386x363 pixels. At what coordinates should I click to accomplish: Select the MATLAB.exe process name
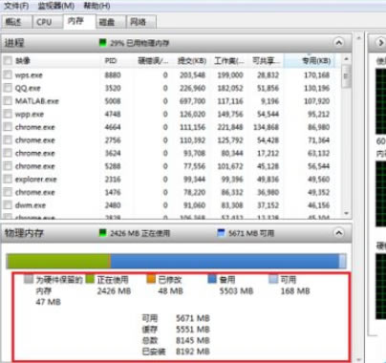37,101
